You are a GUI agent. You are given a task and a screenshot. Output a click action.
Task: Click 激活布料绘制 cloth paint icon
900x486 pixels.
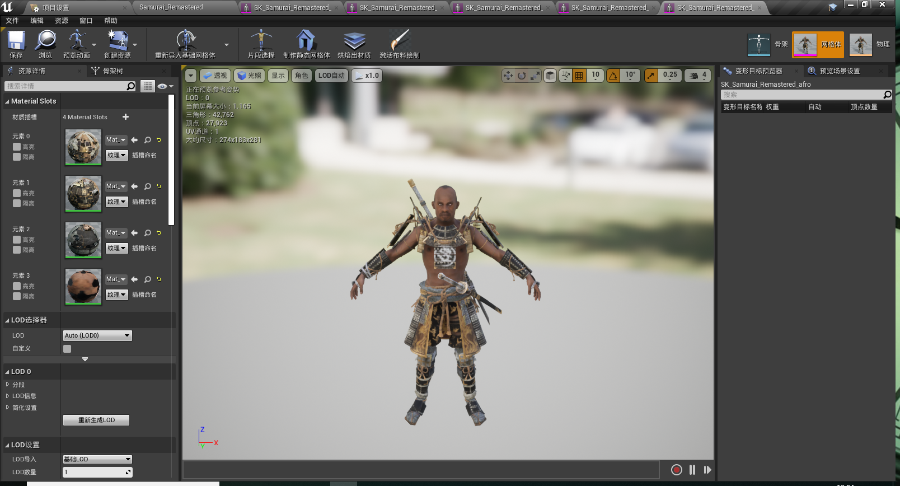pyautogui.click(x=399, y=41)
